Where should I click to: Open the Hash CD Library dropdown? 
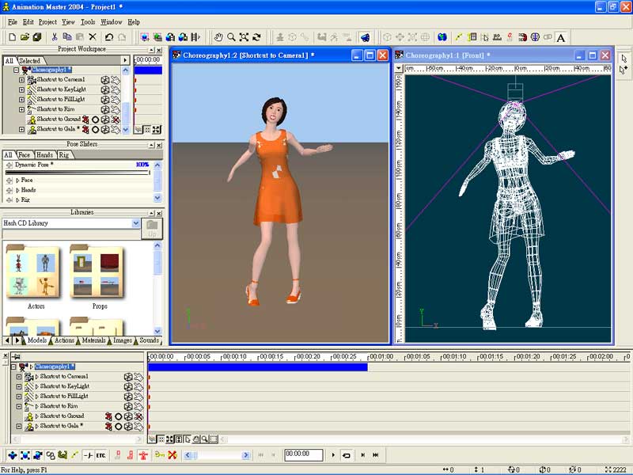135,223
